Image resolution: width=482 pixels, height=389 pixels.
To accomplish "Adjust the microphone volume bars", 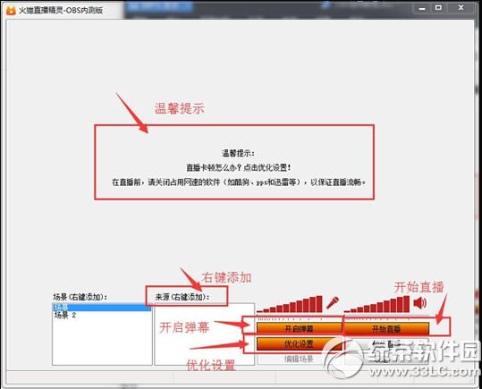I will click(x=290, y=304).
